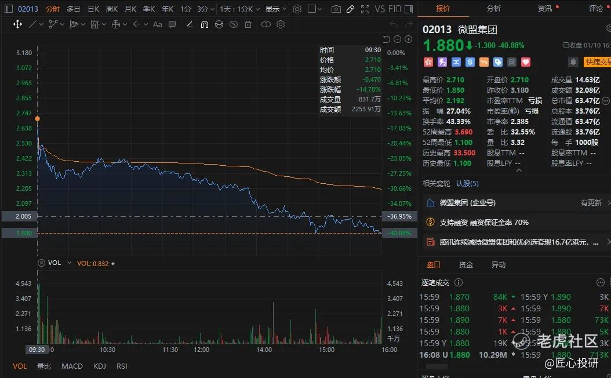
Task: Expand the arrow tool options dropdown
Action: [x=146, y=24]
